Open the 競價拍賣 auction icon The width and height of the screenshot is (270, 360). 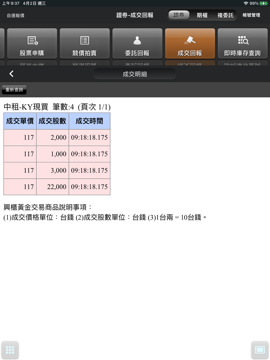coord(84,44)
